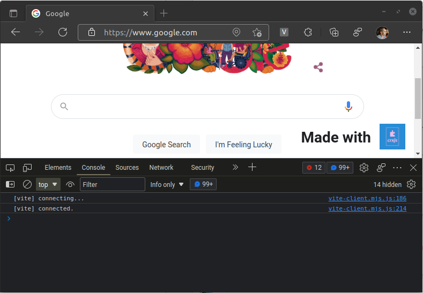Activate DevTools inspect element tool
The height and width of the screenshot is (293, 423).
pos(10,168)
